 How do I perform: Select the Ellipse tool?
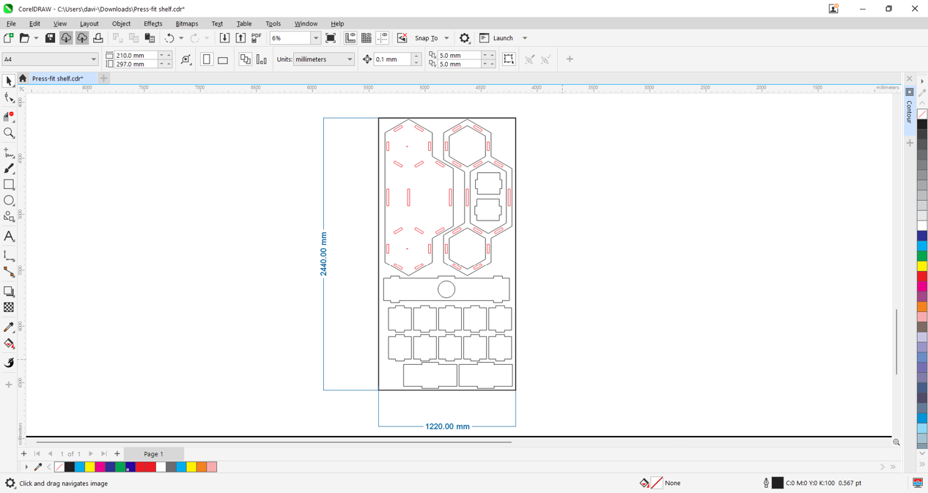coord(10,200)
